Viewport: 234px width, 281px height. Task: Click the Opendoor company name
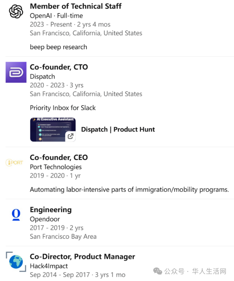point(45,219)
